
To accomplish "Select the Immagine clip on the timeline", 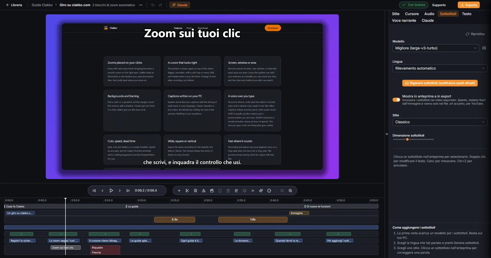I will [299, 213].
